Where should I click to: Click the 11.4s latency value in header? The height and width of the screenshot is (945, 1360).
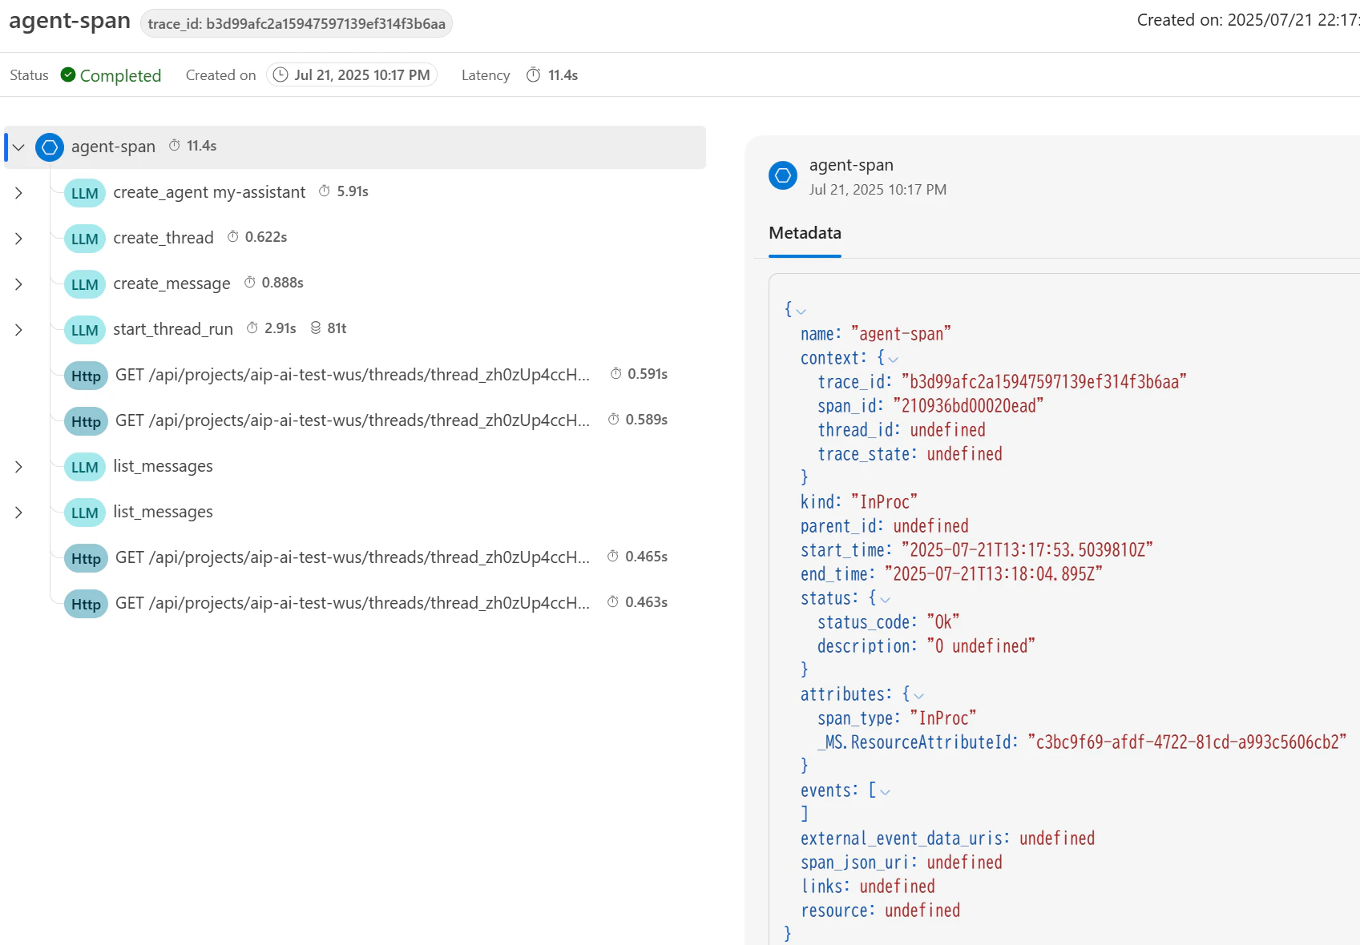tap(563, 74)
